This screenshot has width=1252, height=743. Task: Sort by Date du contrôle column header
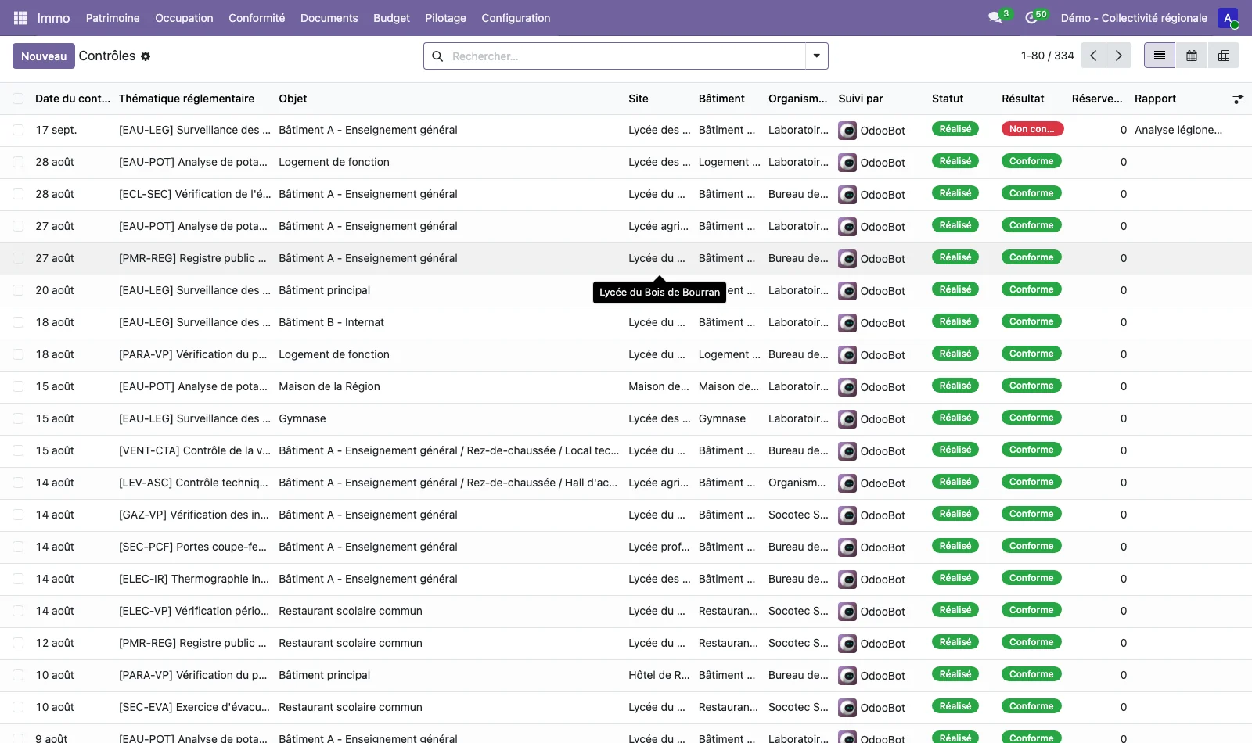[73, 99]
